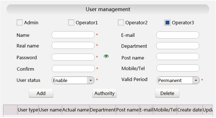Screen dimensions: 216x118
Task: Open the User status dropdown
Action: [73, 80]
